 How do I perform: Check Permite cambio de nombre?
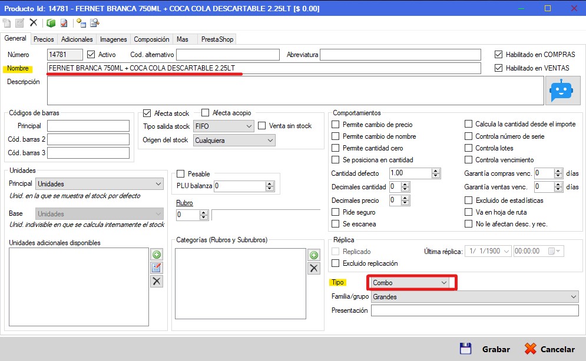point(336,136)
